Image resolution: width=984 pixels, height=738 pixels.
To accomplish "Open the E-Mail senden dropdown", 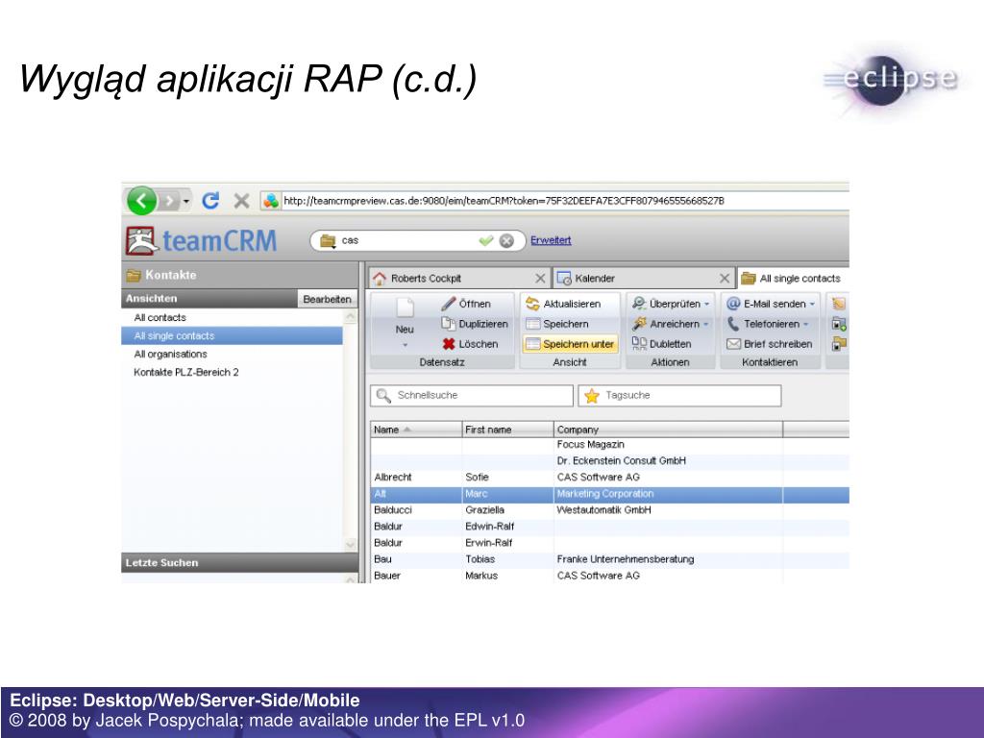I will tap(812, 305).
